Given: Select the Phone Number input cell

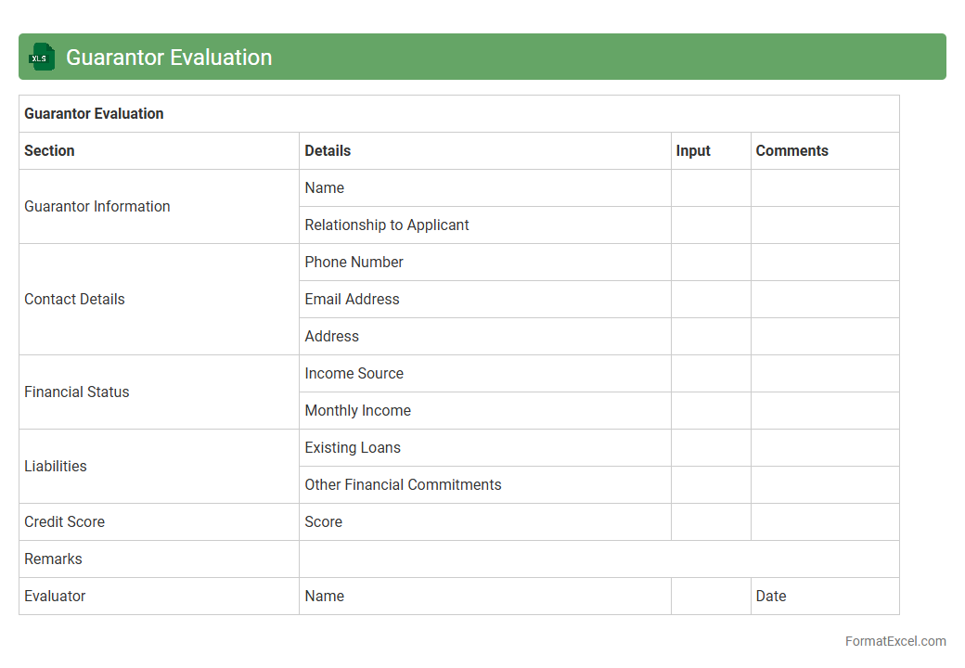Looking at the screenshot, I should pyautogui.click(x=710, y=263).
